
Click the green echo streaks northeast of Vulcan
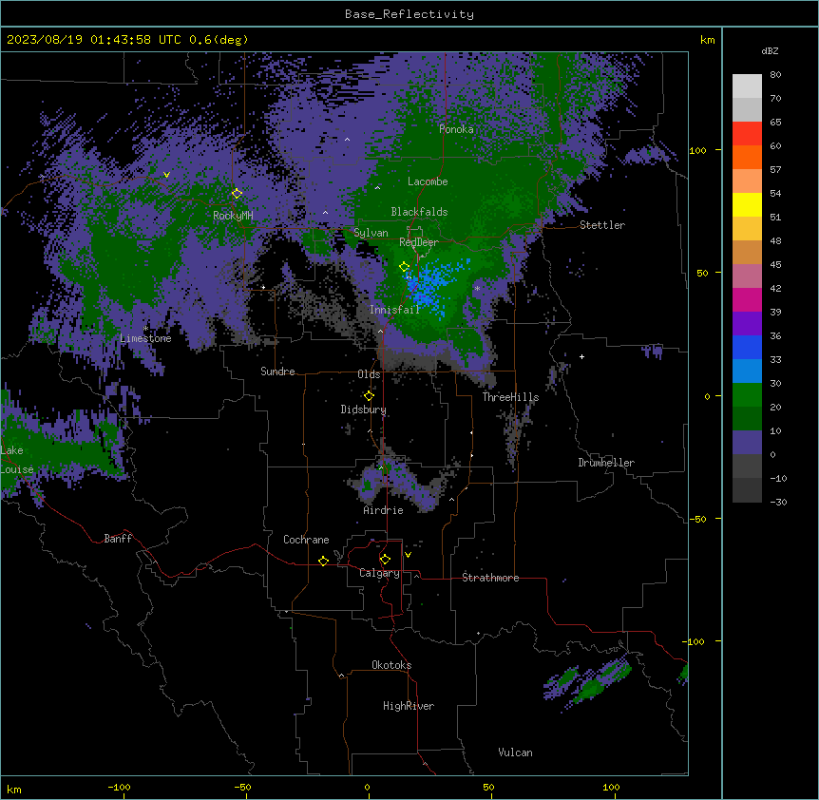pos(587,683)
